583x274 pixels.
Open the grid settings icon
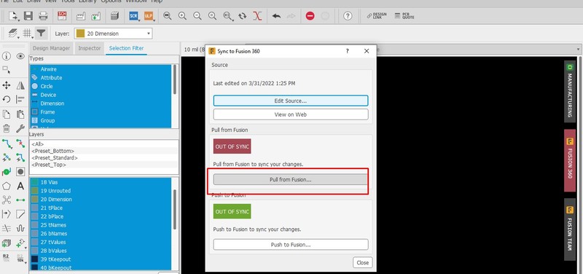pos(27,34)
